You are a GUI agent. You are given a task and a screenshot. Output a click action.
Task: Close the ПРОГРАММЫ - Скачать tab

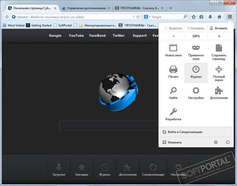click(162, 8)
